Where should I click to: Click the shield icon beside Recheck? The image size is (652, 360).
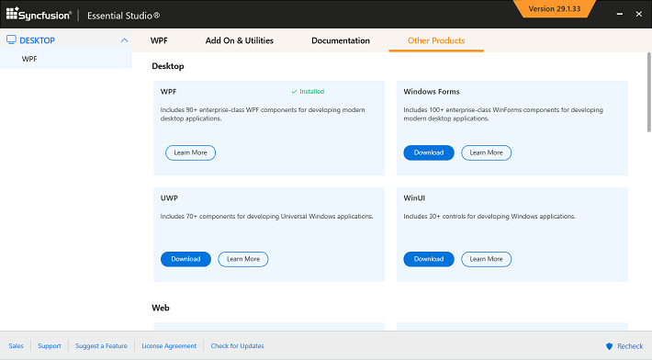click(x=609, y=346)
